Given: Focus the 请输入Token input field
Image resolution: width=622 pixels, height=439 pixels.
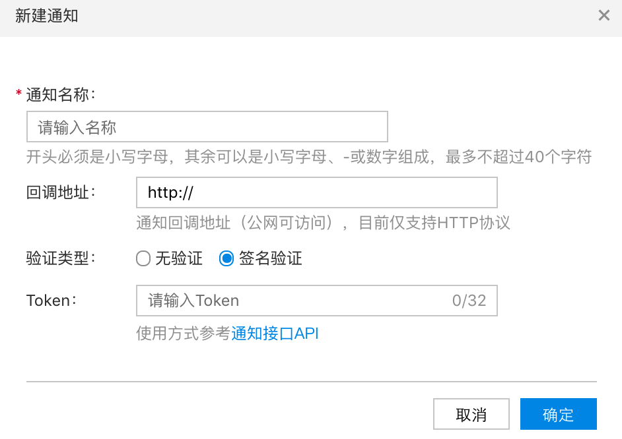Looking at the screenshot, I should coord(316,301).
